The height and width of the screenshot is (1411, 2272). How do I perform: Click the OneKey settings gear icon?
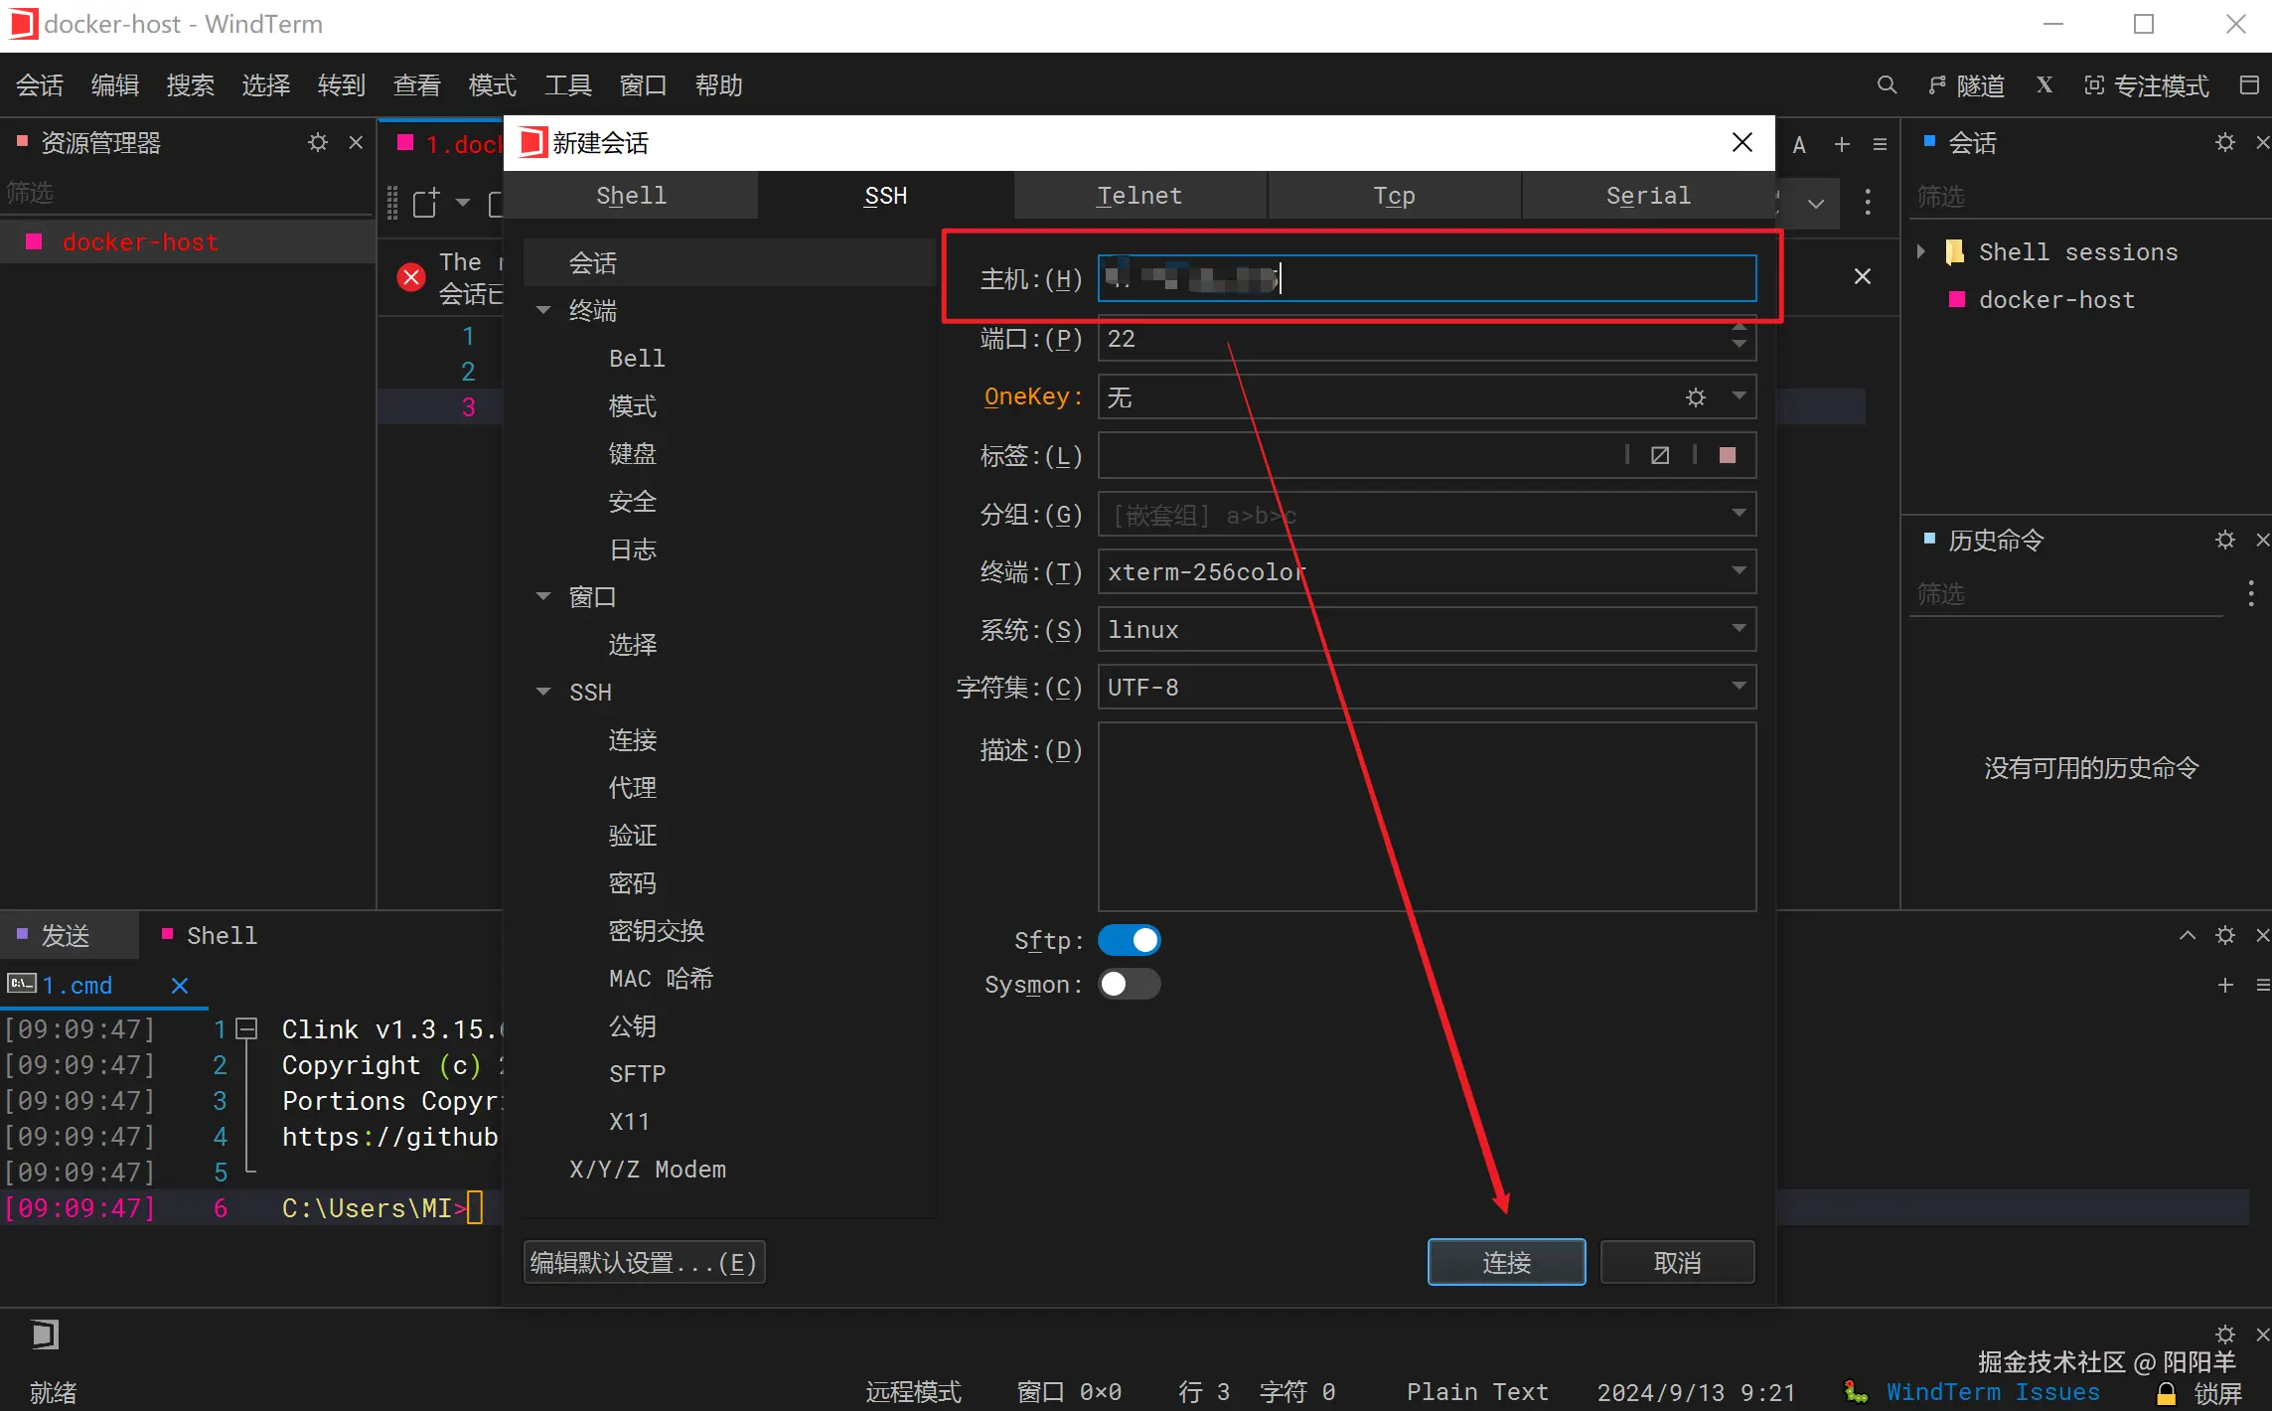[1695, 397]
